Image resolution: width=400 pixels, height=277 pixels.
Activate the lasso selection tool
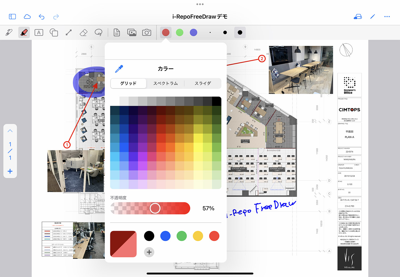(x=98, y=33)
